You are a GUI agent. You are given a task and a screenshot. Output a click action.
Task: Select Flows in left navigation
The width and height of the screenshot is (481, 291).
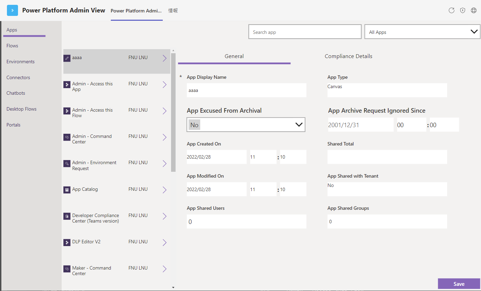tap(12, 46)
